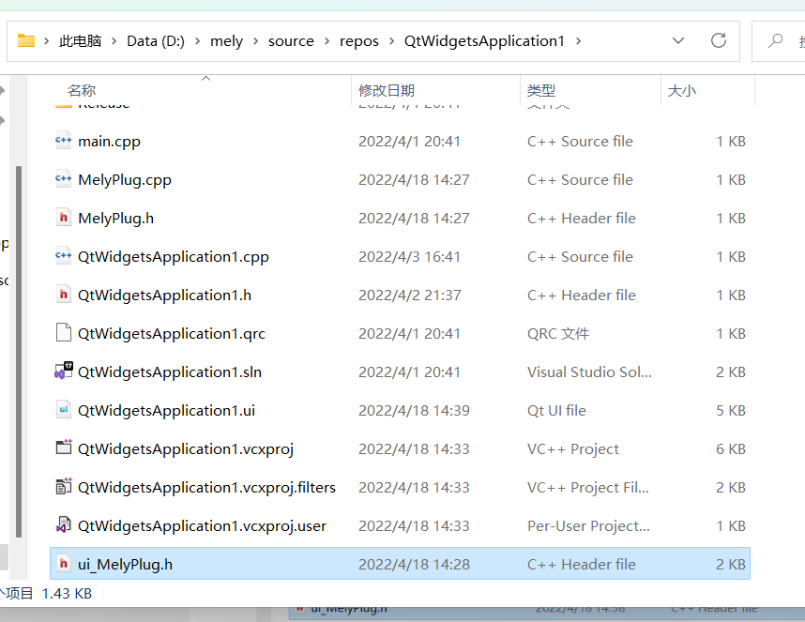Click the QtWidgetsApplication1.ui Qt file icon

tap(63, 410)
